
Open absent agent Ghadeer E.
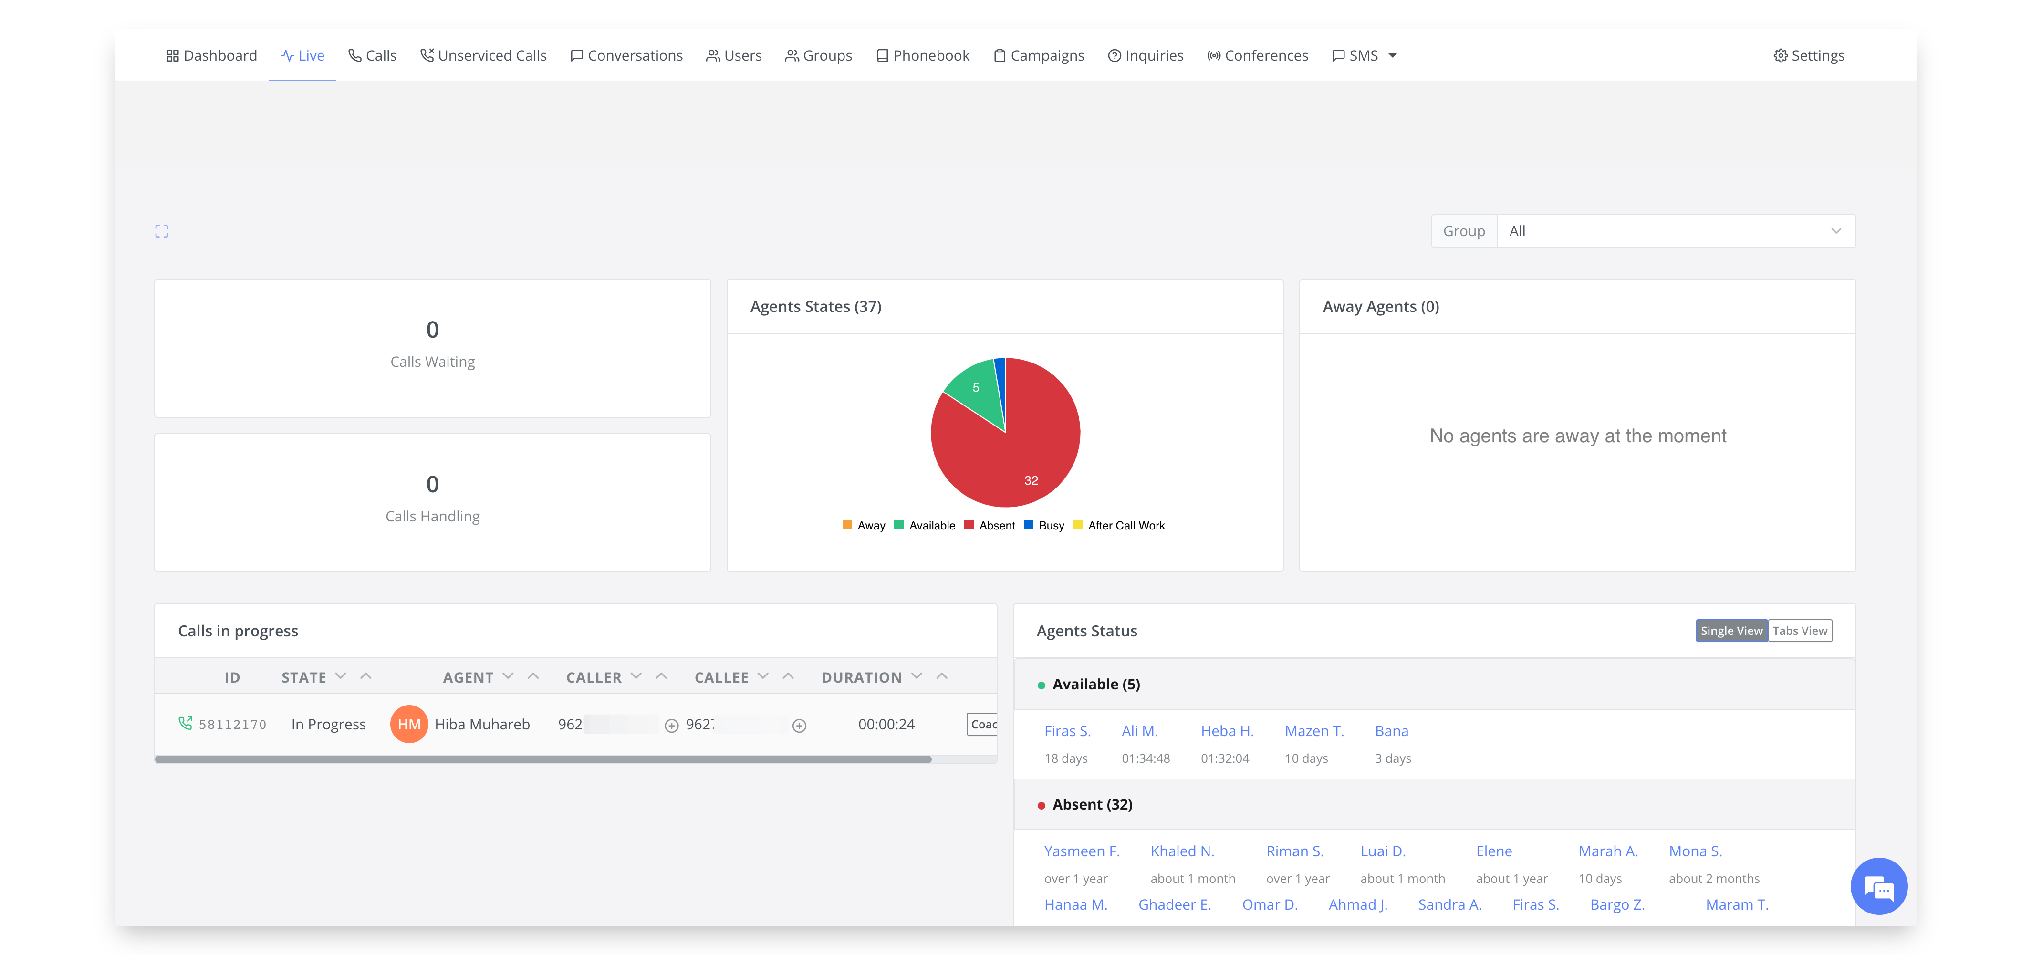click(1175, 904)
